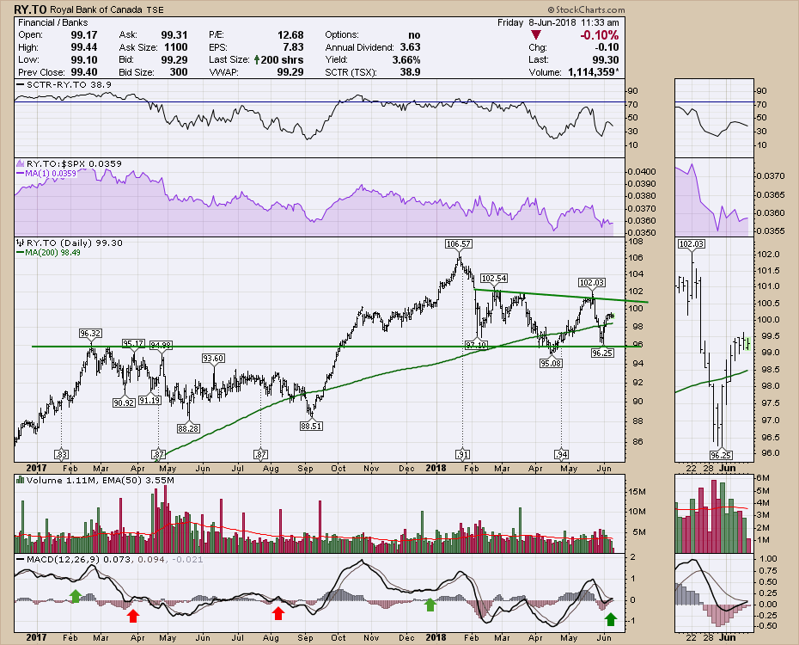Viewport: 799px width, 645px height.
Task: Click the 102.03 label in zoom panel
Action: [692, 243]
